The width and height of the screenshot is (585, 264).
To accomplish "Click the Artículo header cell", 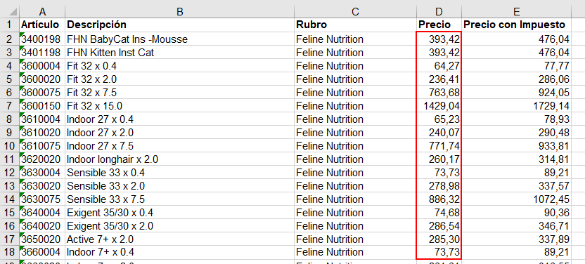I will point(42,25).
